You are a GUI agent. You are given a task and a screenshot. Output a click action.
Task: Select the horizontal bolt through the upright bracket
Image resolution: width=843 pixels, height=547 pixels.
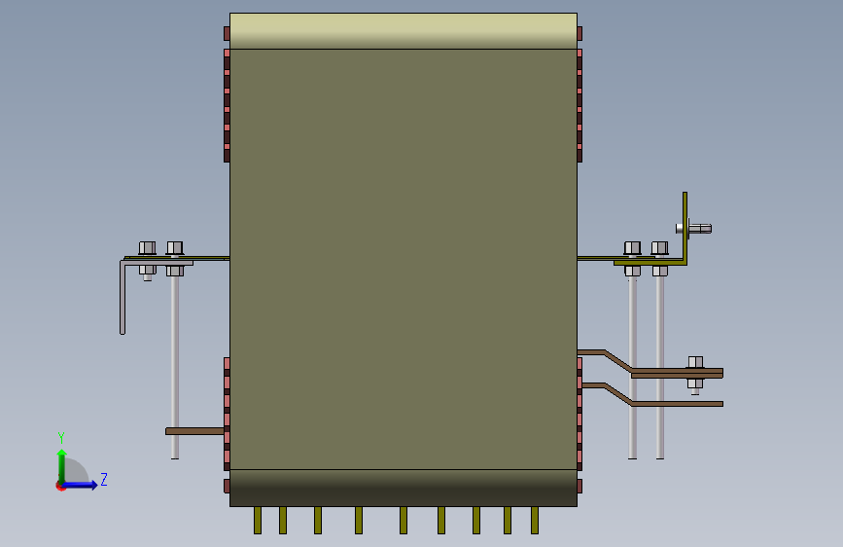pyautogui.click(x=694, y=229)
